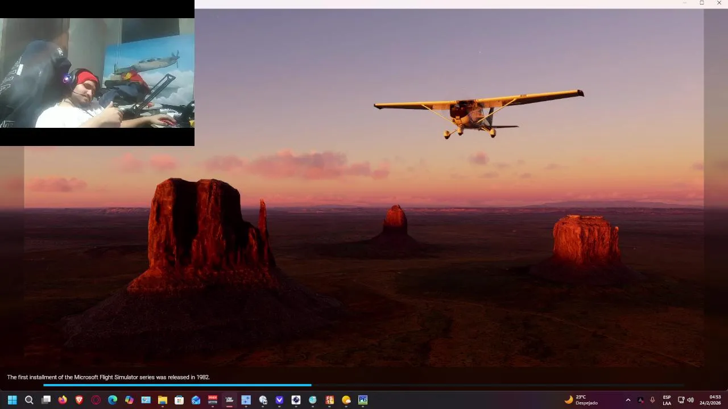Click the webcam overlay video feed
This screenshot has width=728, height=409.
tap(97, 73)
